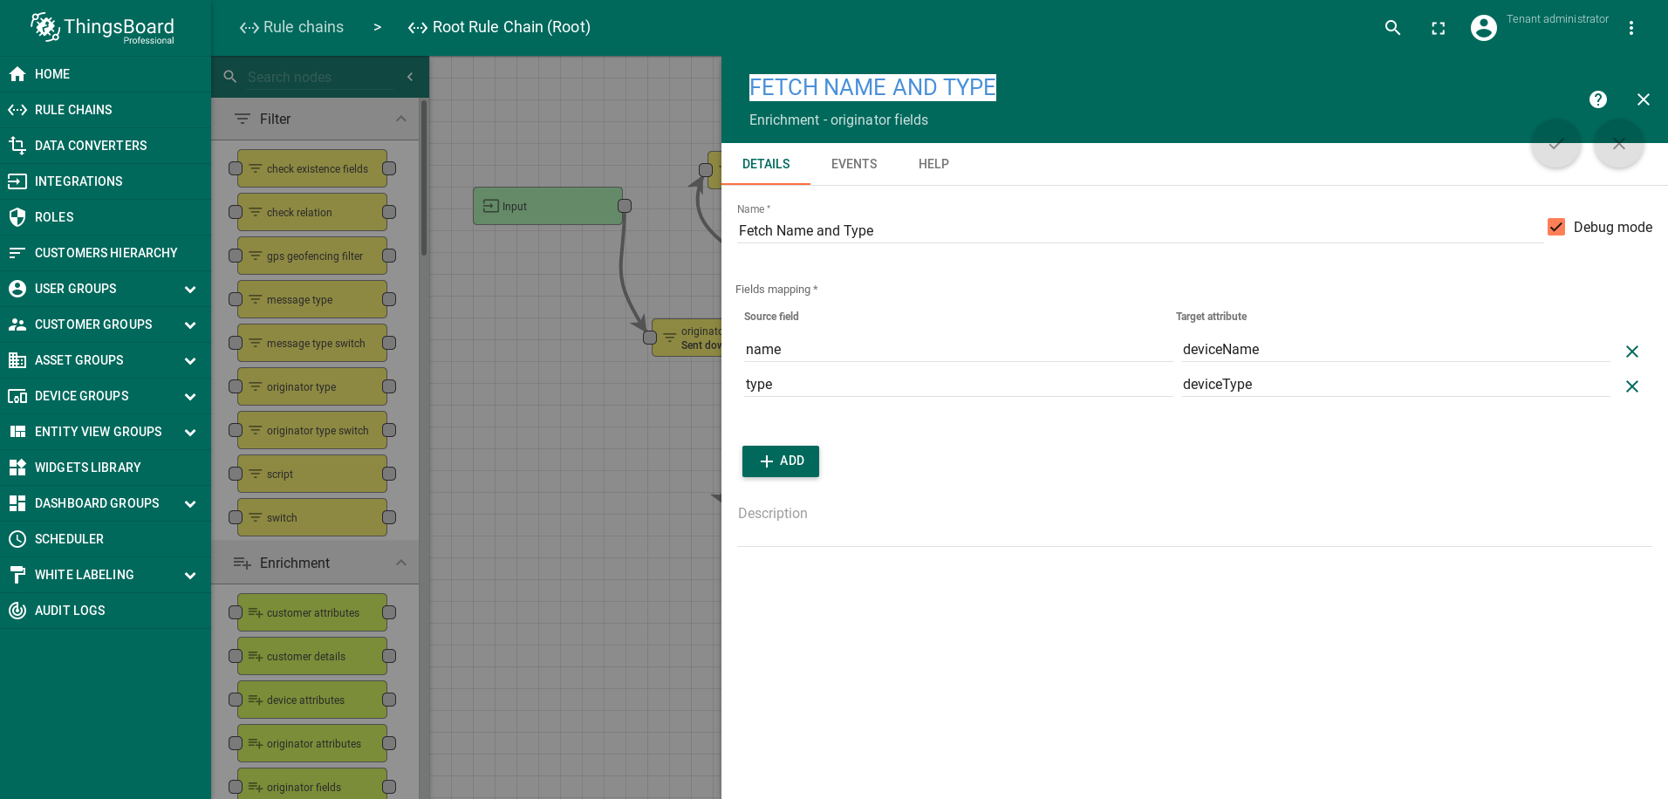This screenshot has width=1668, height=799.
Task: Close the node details panel
Action: 1644,99
